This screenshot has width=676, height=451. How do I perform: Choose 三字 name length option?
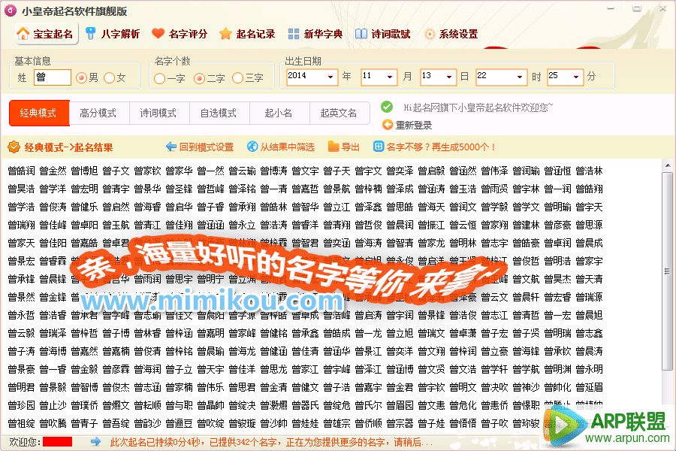(x=237, y=78)
